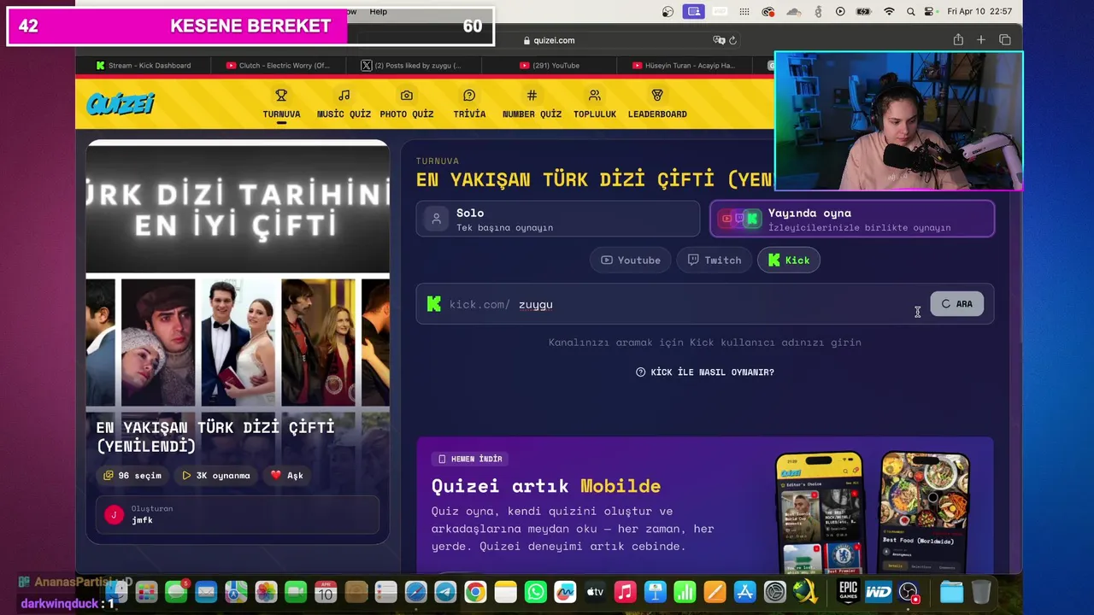Click the battery status icon

click(863, 12)
